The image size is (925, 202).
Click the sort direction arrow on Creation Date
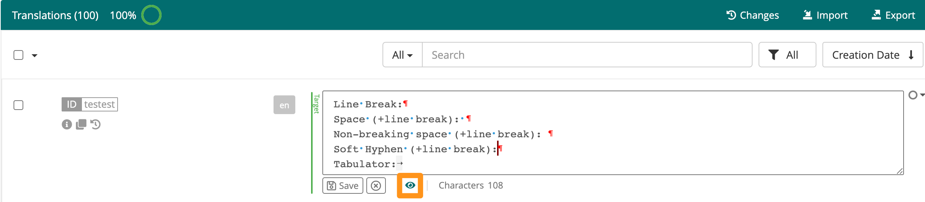(x=911, y=55)
